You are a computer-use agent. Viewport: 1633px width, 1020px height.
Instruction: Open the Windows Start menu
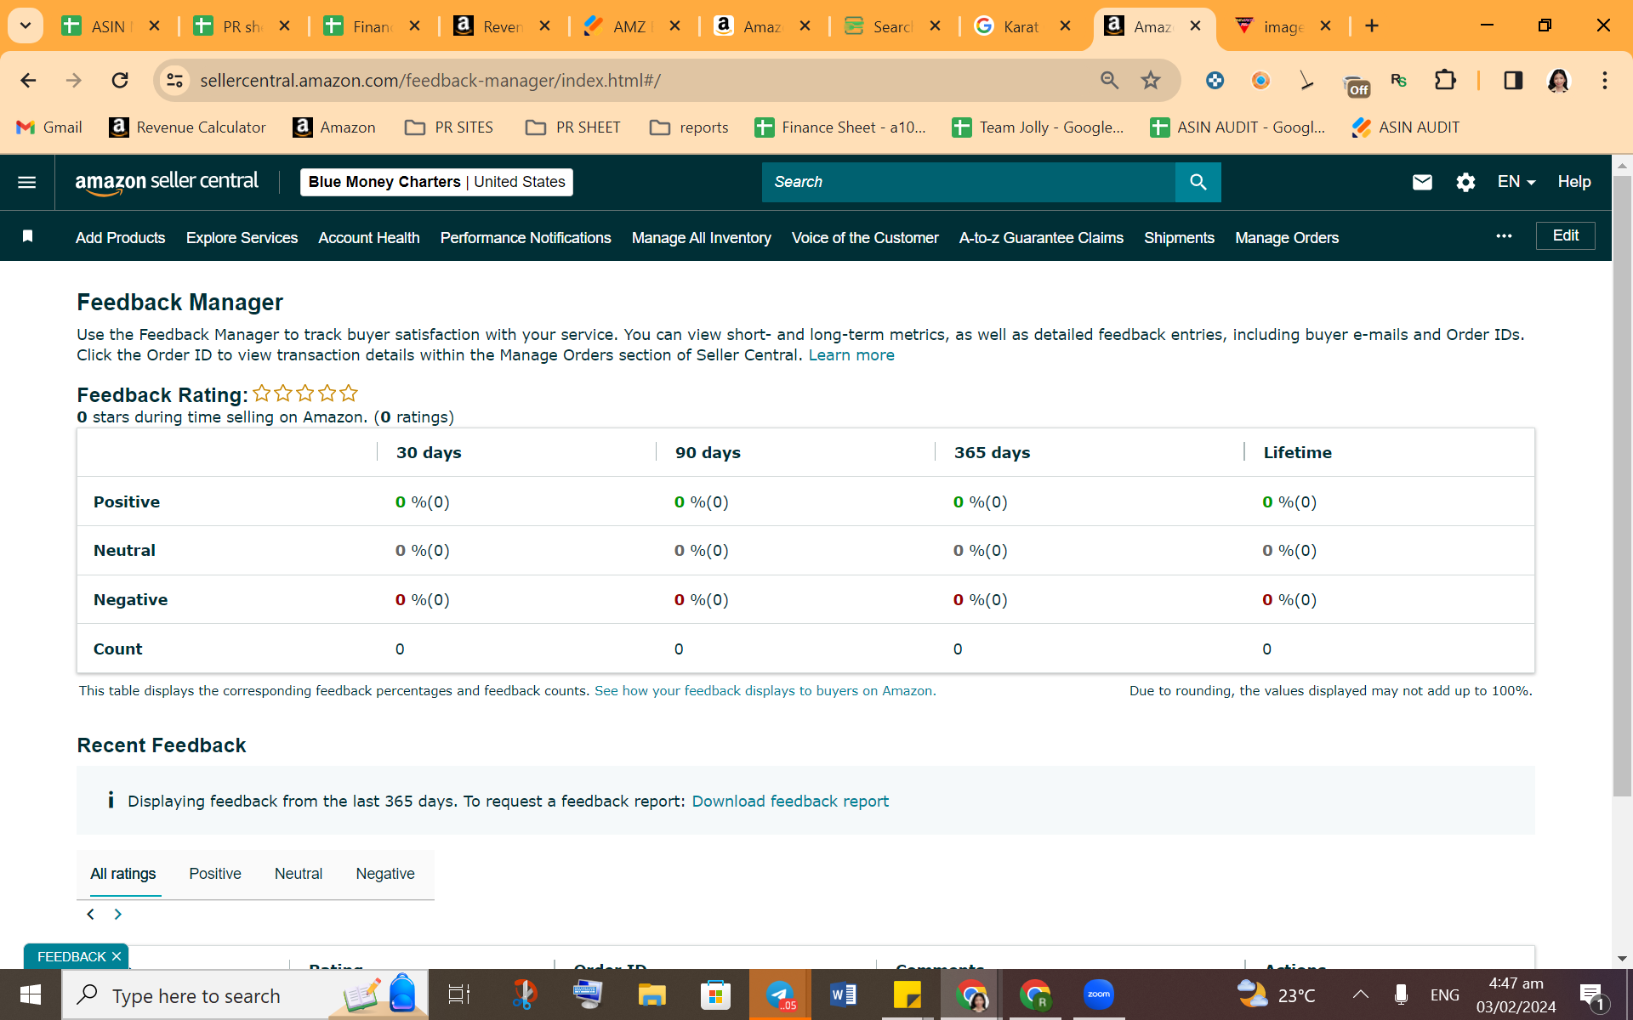coord(31,994)
